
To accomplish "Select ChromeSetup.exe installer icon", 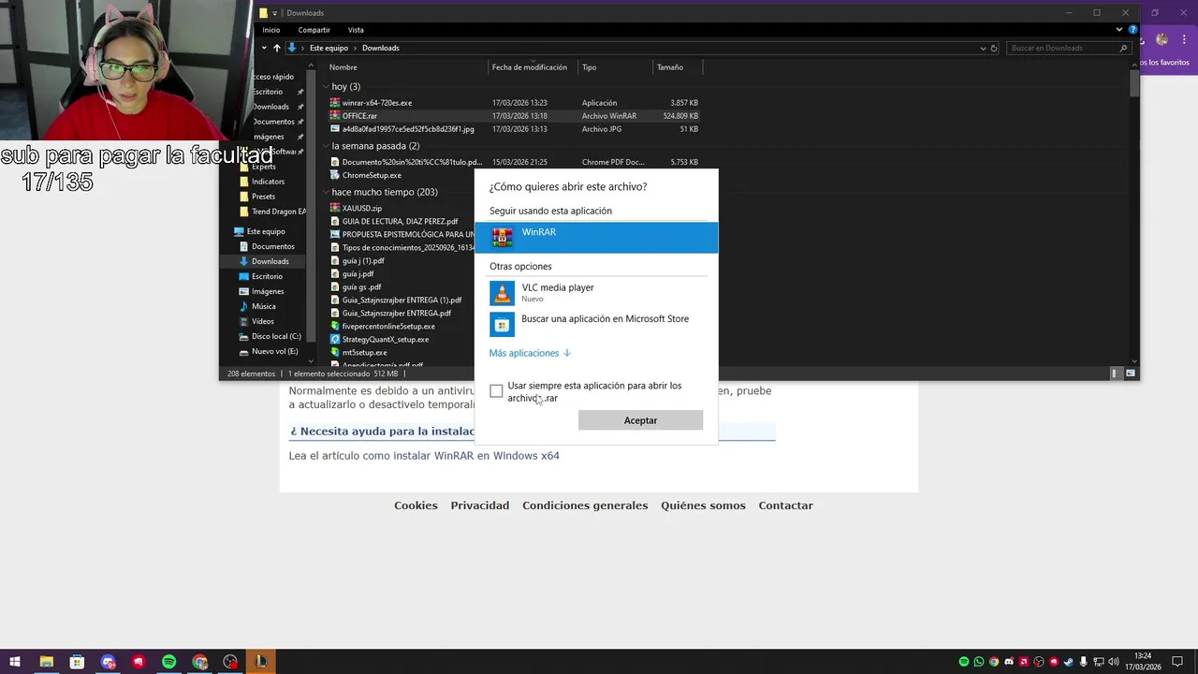I will coord(335,175).
